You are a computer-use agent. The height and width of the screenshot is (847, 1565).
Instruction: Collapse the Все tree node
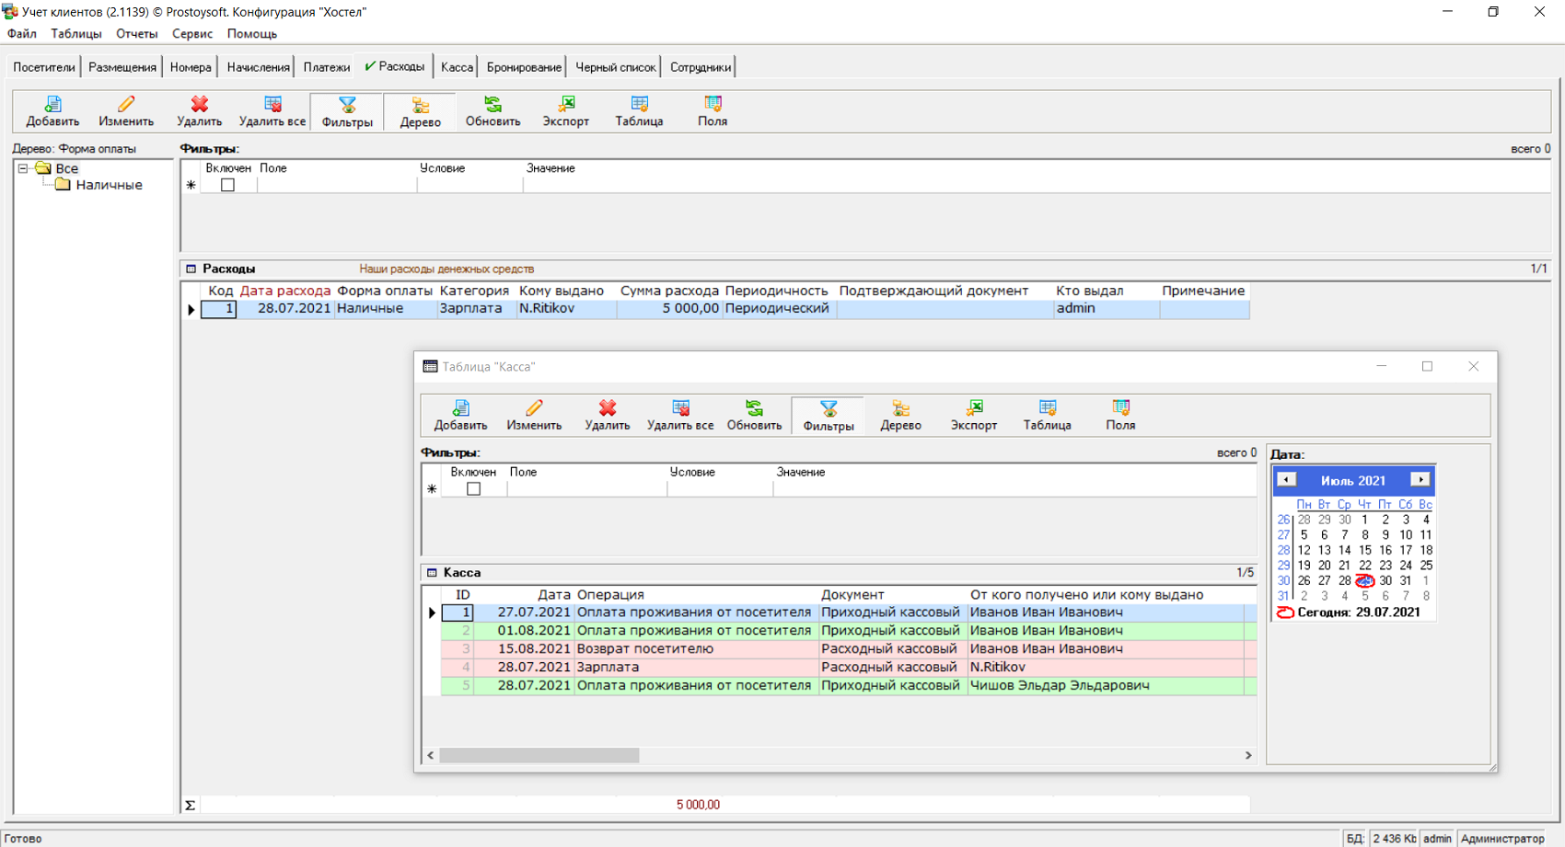tap(23, 168)
